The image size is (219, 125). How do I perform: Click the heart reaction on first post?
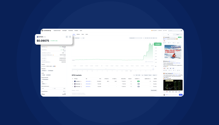(x=164, y=41)
